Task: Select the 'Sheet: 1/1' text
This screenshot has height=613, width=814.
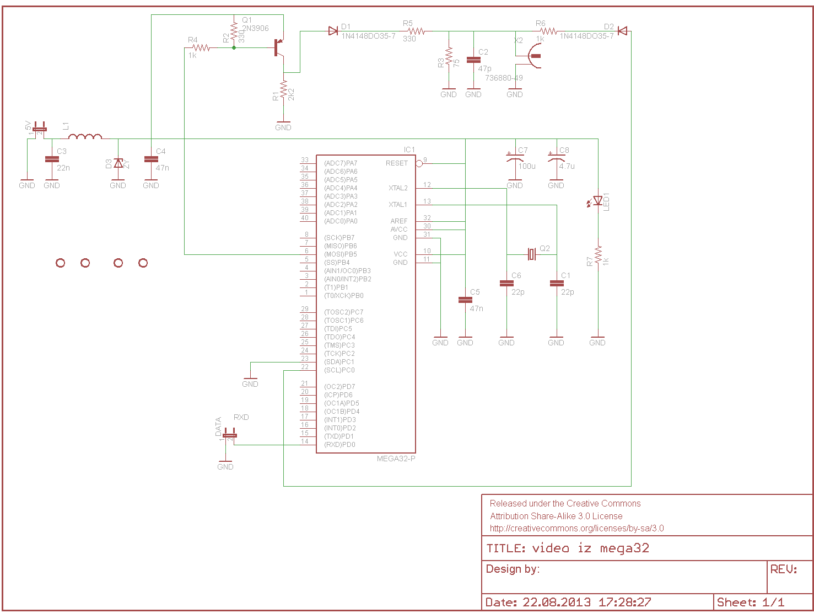Action: point(750,603)
